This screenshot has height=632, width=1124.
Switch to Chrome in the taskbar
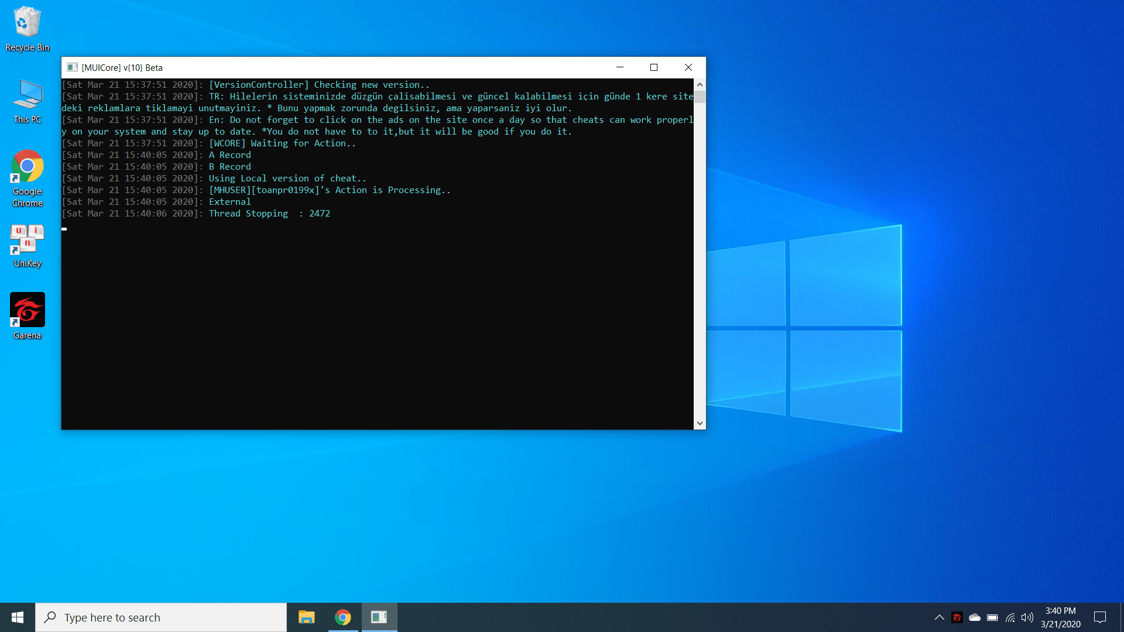click(342, 617)
